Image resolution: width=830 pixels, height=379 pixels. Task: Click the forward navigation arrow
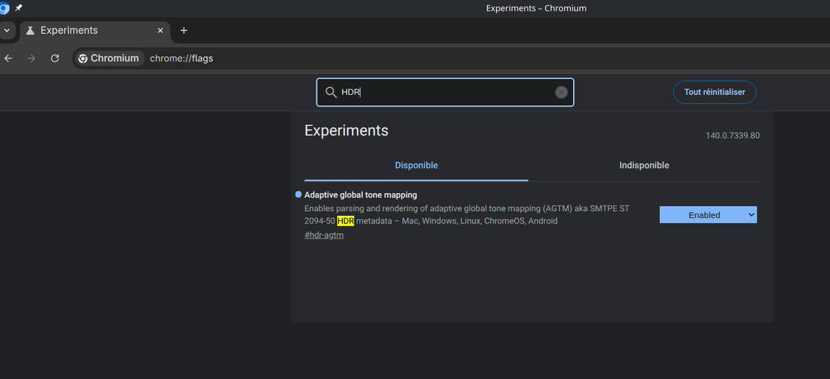[x=31, y=58]
